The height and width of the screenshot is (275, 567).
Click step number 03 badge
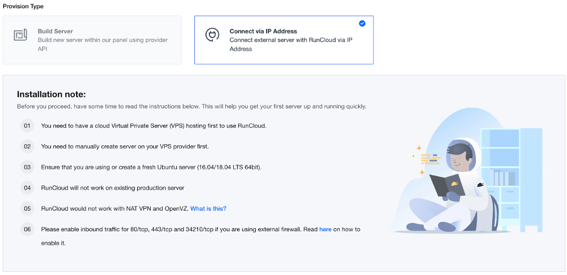click(27, 167)
